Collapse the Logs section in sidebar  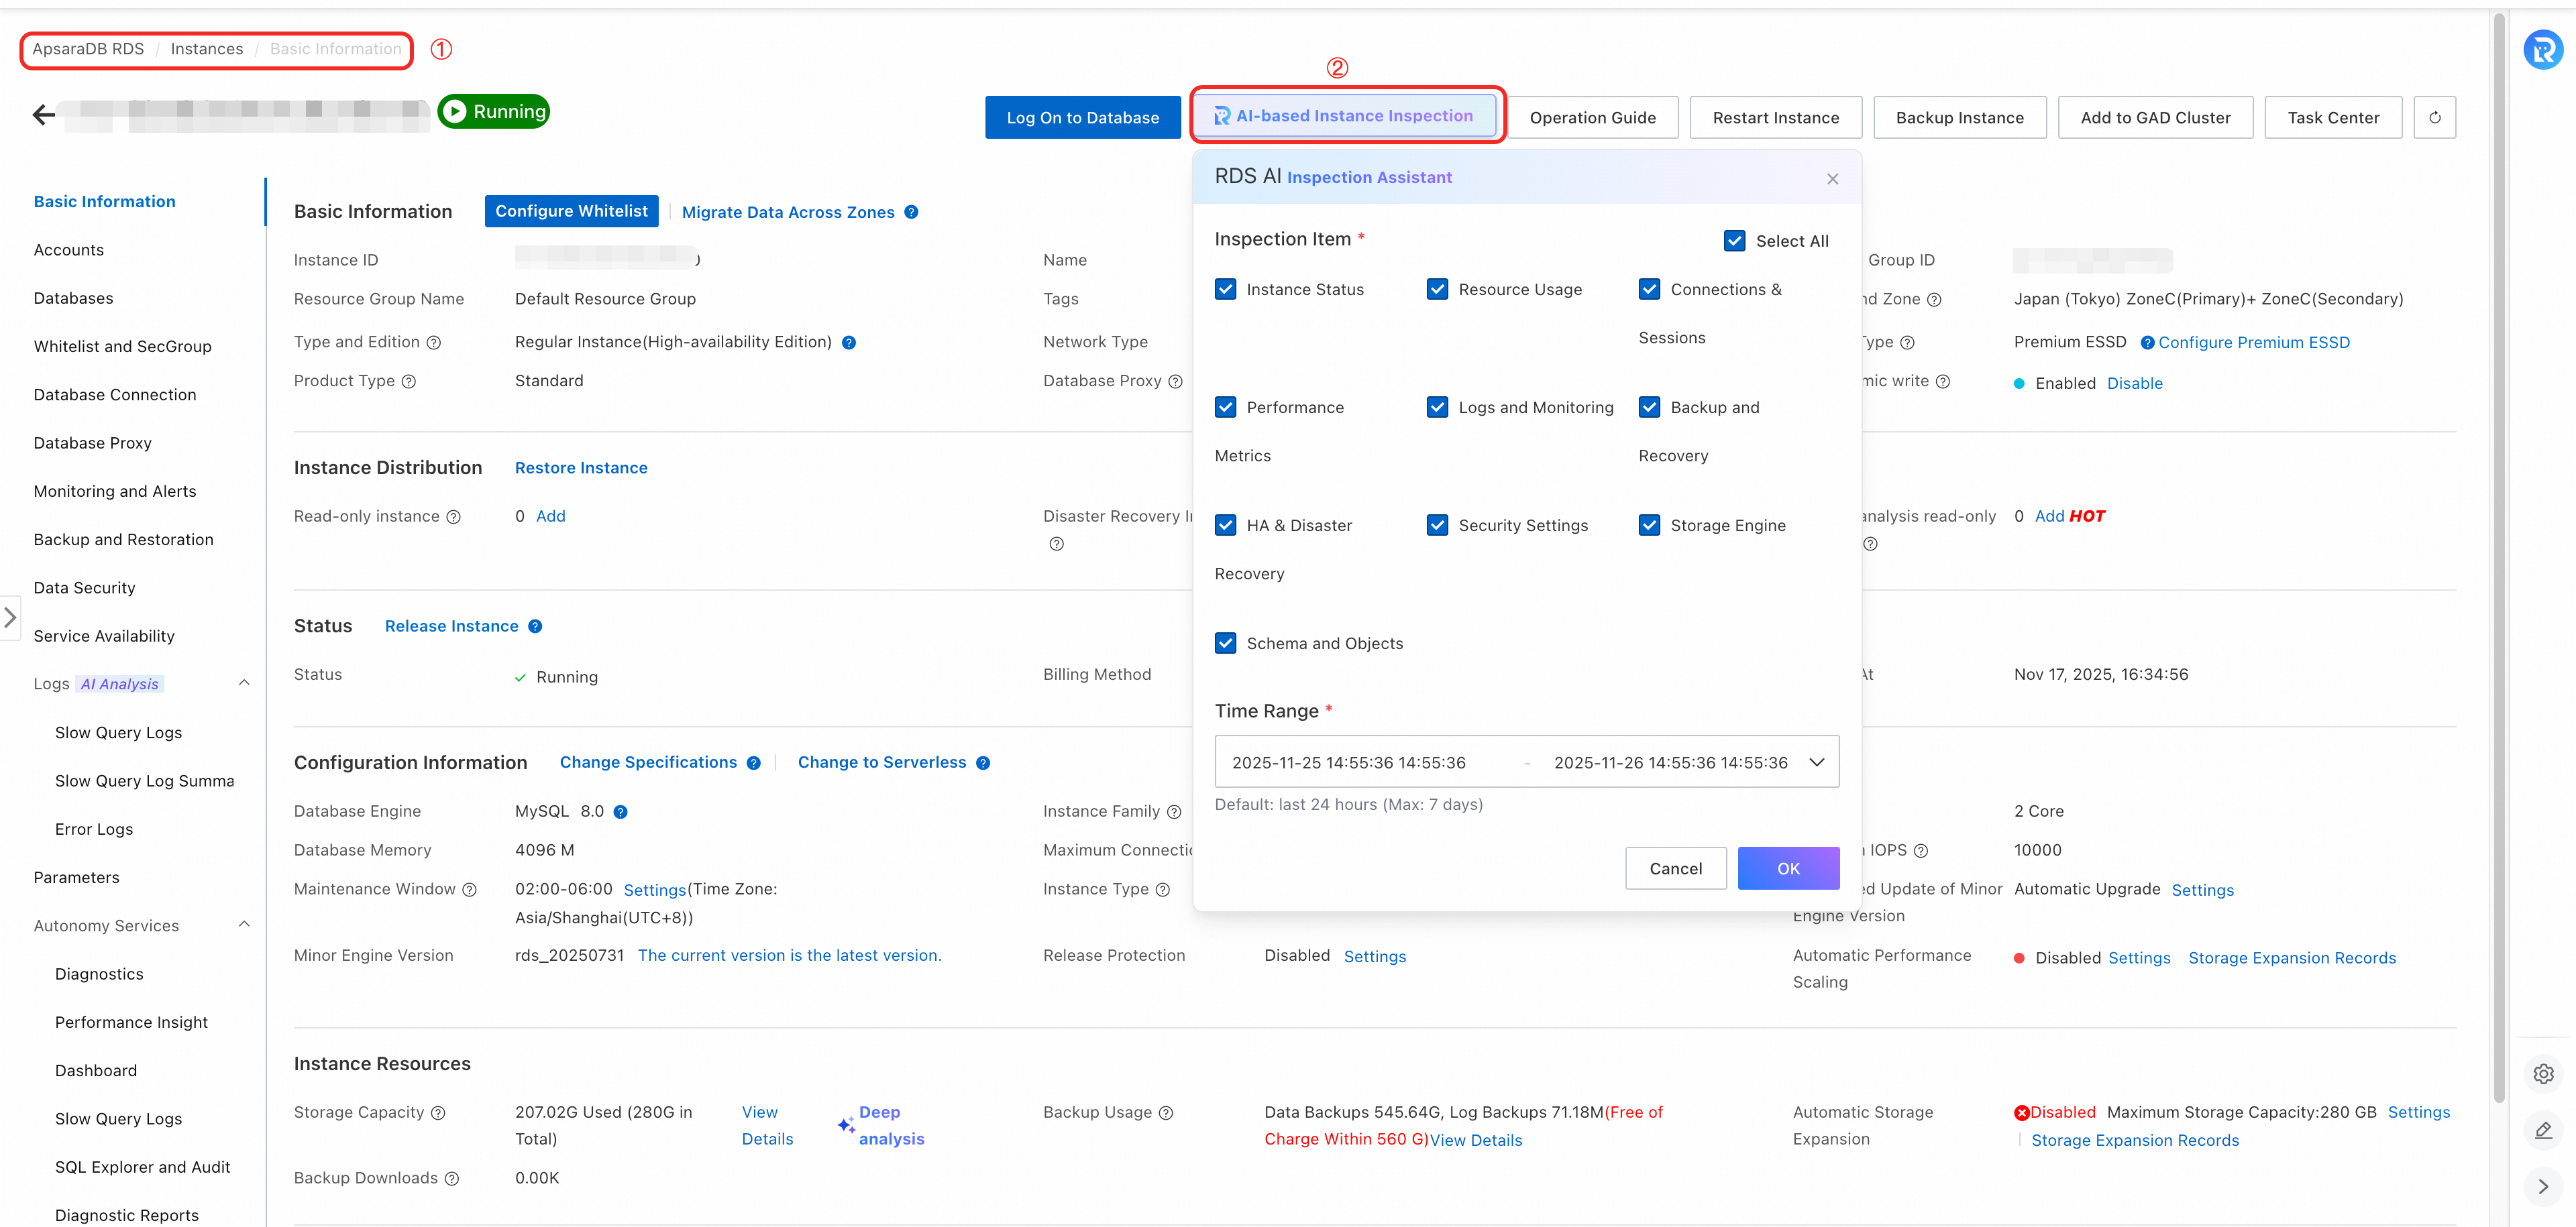click(244, 683)
